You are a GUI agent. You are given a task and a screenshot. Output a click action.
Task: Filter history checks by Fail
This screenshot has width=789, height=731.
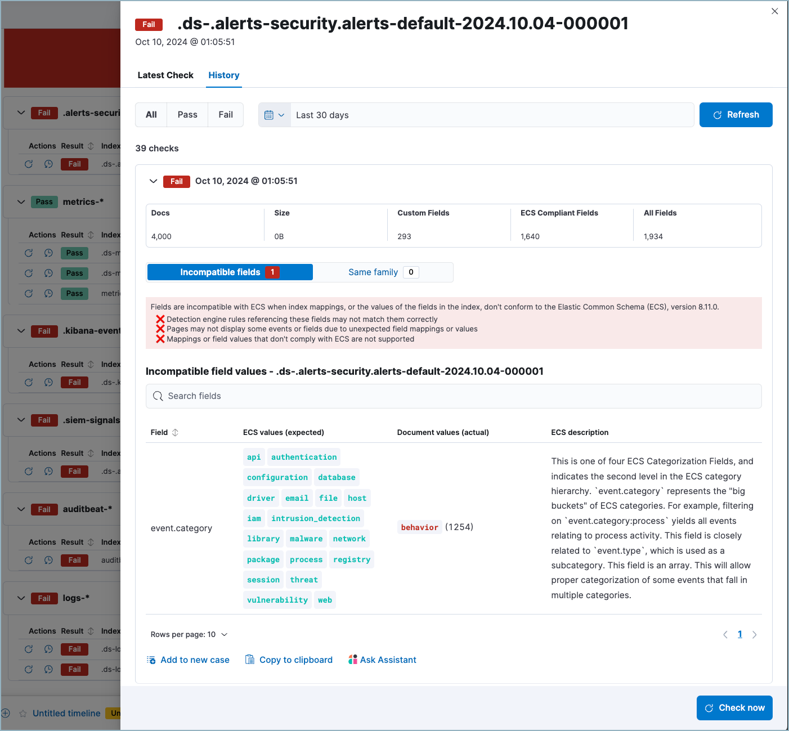coord(226,115)
